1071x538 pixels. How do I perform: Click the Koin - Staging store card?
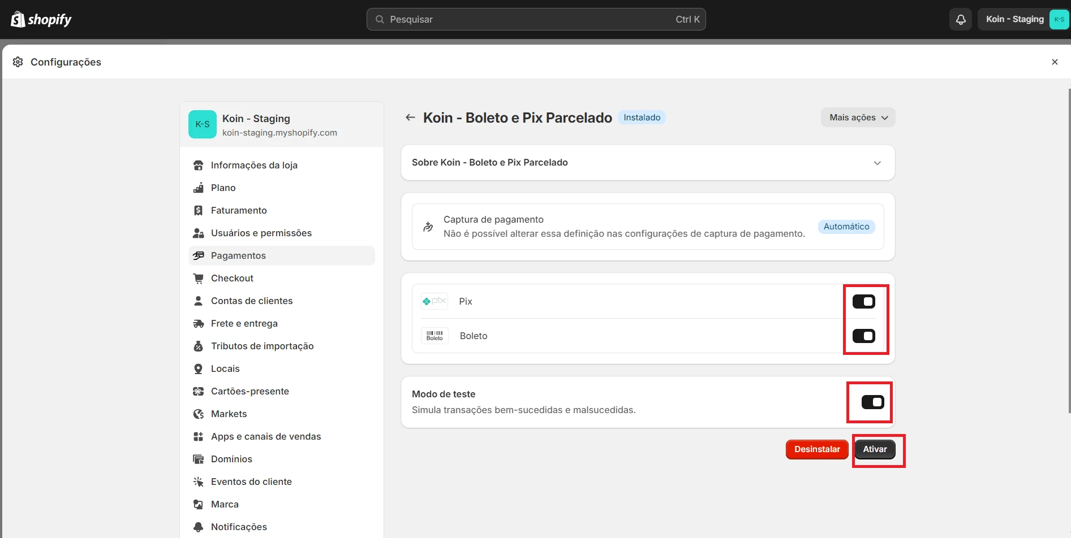click(282, 124)
